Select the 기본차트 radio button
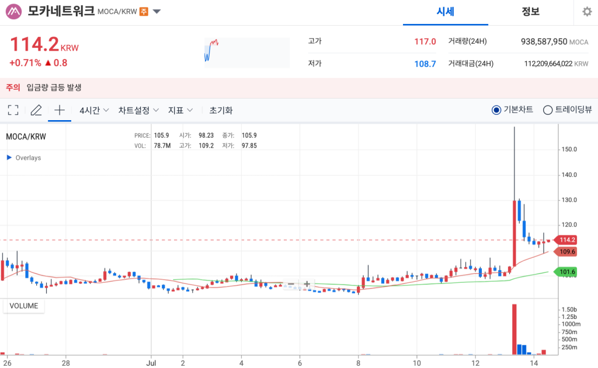 click(x=496, y=110)
